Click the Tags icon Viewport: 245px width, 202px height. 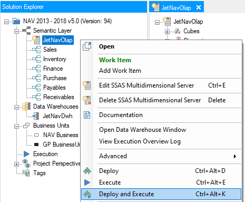(26, 173)
